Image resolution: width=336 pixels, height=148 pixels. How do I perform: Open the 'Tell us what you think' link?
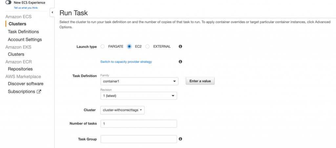tap(26, 8)
